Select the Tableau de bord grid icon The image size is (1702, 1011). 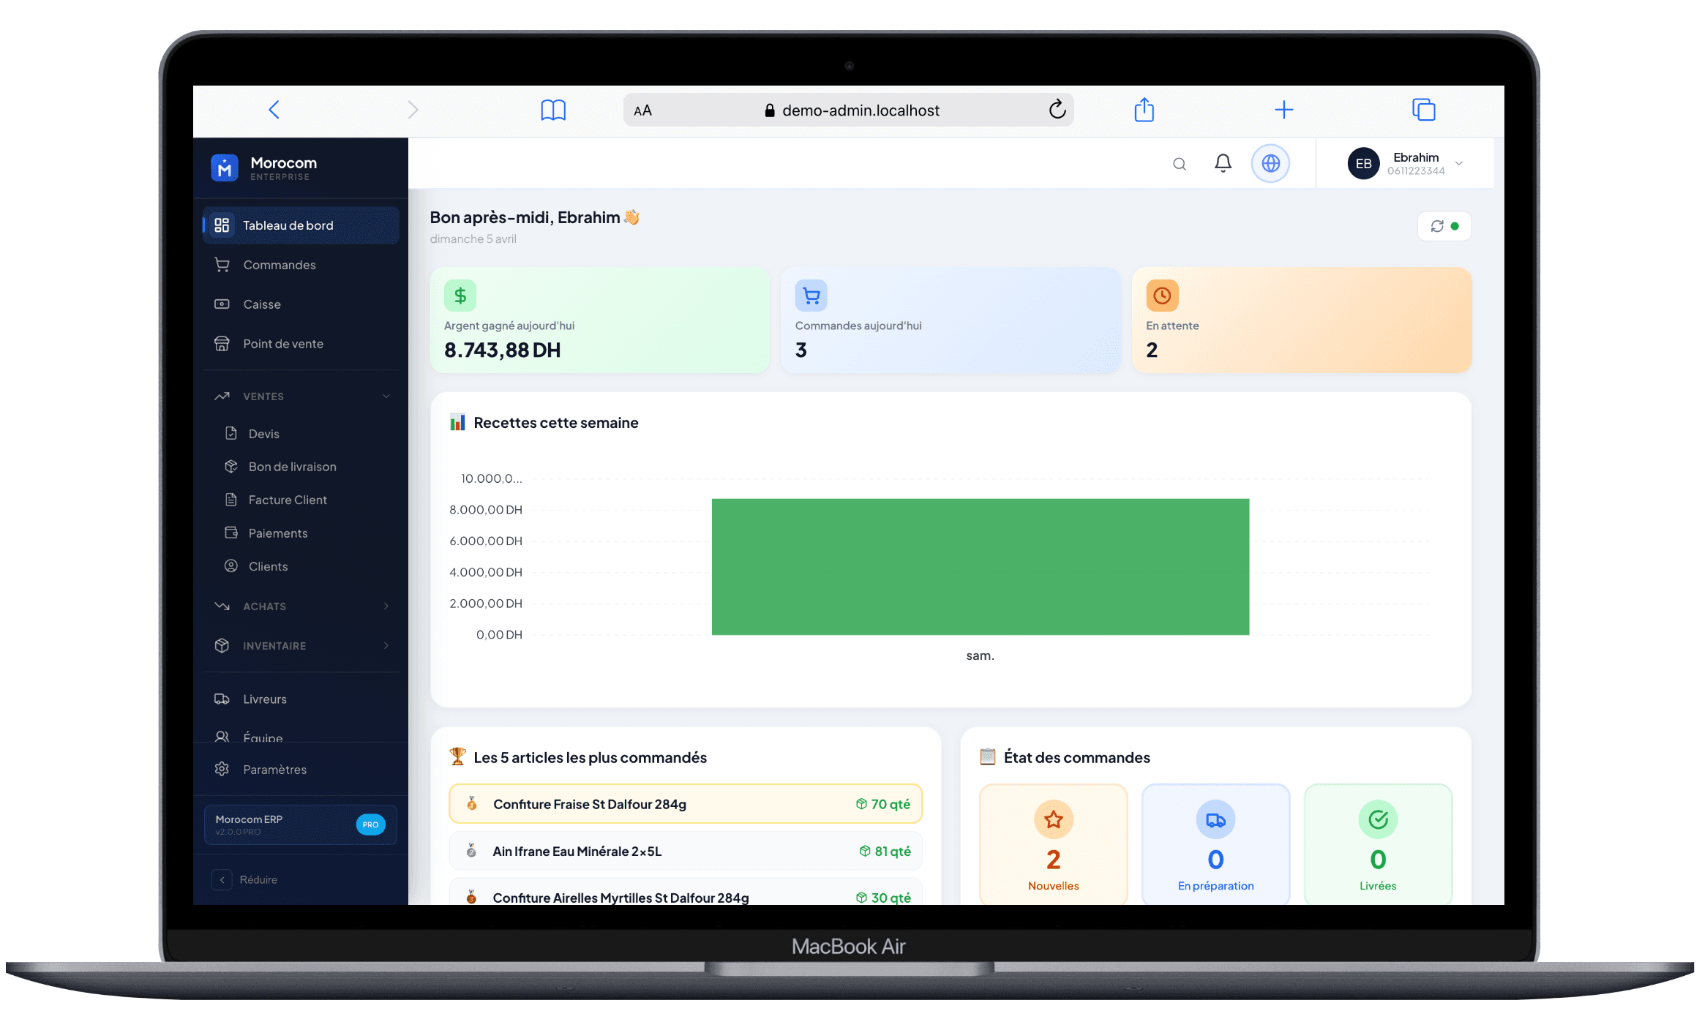[222, 225]
